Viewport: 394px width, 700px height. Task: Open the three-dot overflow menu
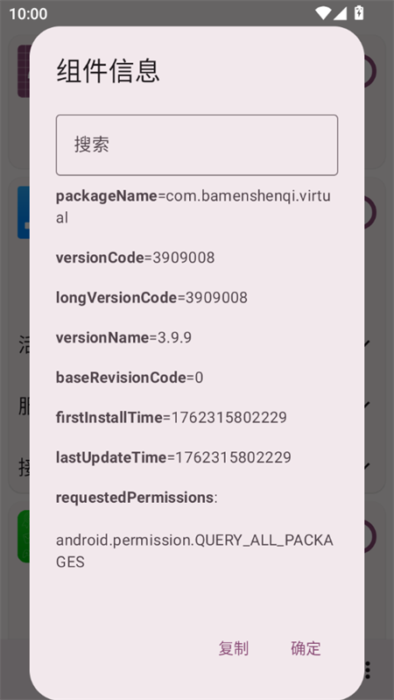click(x=368, y=670)
